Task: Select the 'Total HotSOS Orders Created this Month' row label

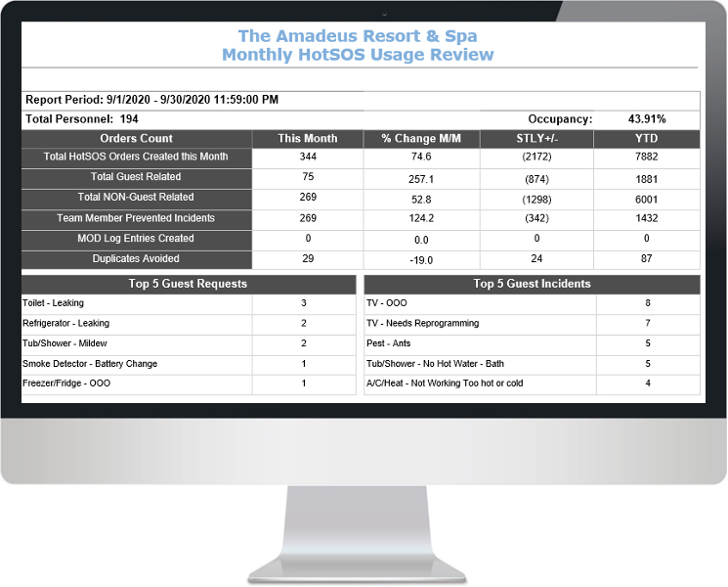Action: pyautogui.click(x=136, y=157)
